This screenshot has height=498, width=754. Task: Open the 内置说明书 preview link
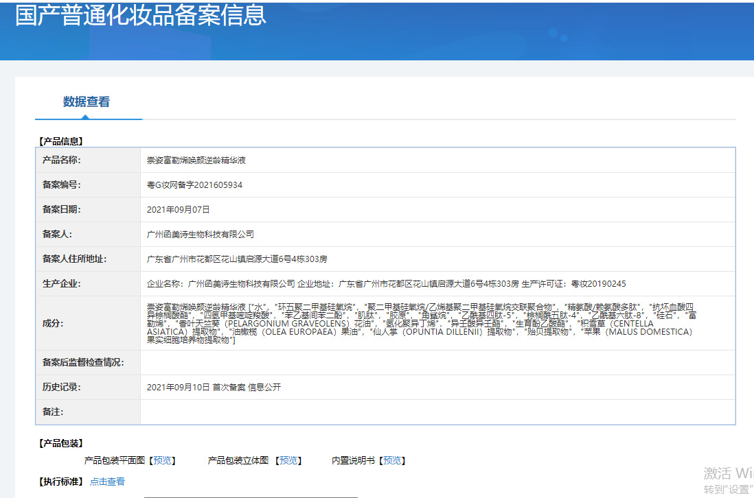click(x=391, y=461)
